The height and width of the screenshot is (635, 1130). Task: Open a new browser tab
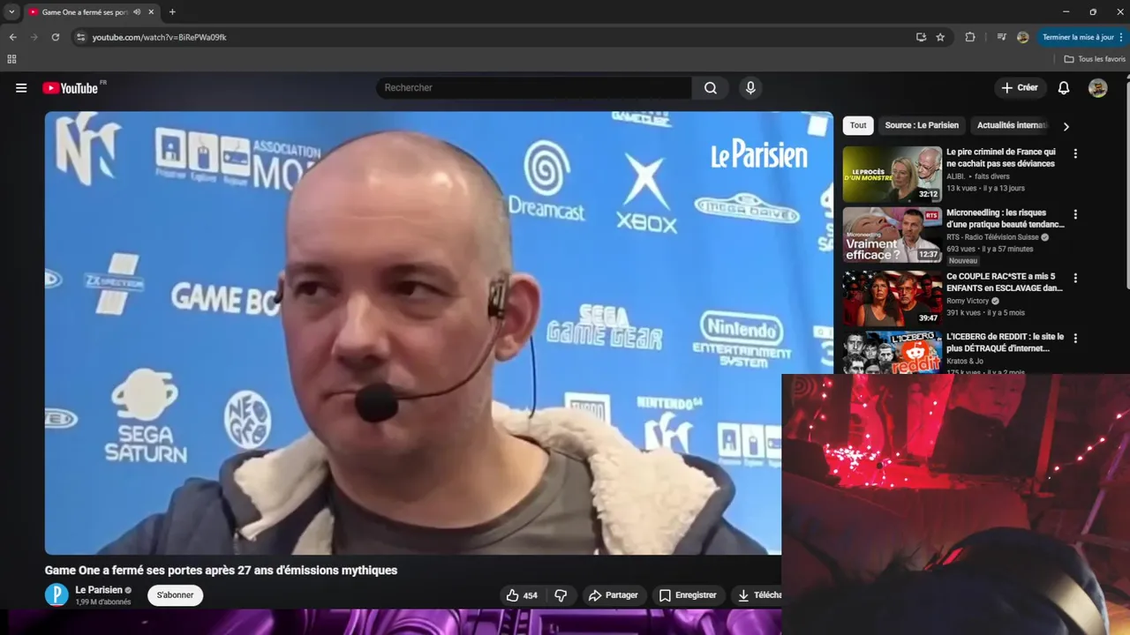coord(172,12)
